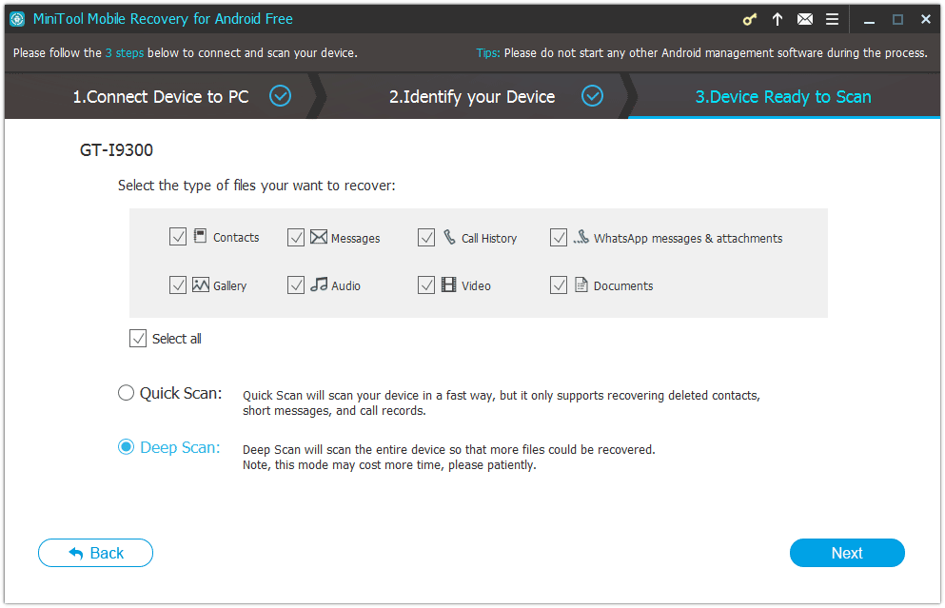945x608 pixels.
Task: Go to step 1.Connect Device to PC
Action: [x=161, y=96]
